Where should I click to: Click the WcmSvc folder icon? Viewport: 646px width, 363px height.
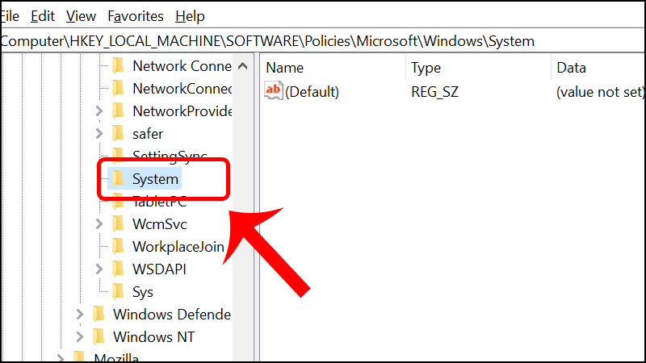[x=118, y=223]
